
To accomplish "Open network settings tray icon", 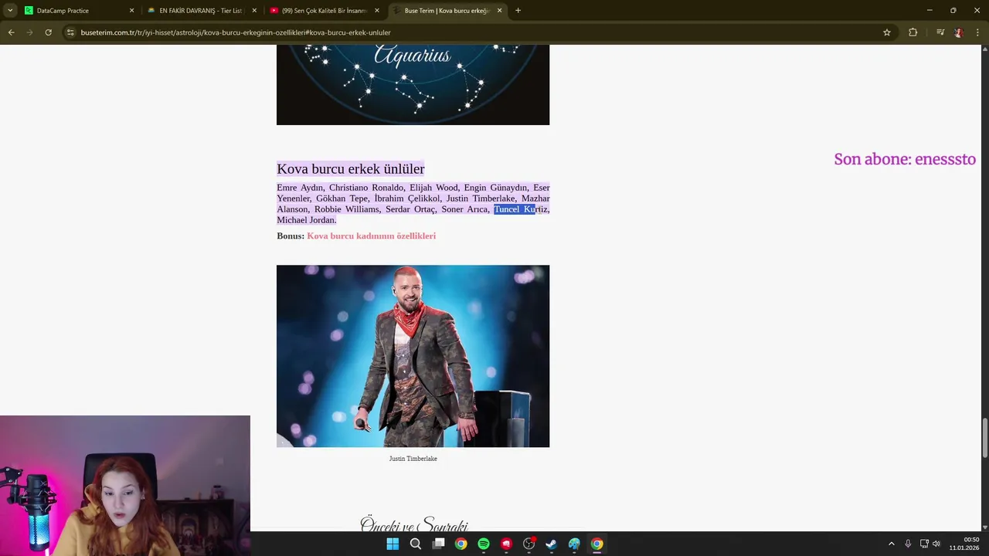I will (924, 544).
